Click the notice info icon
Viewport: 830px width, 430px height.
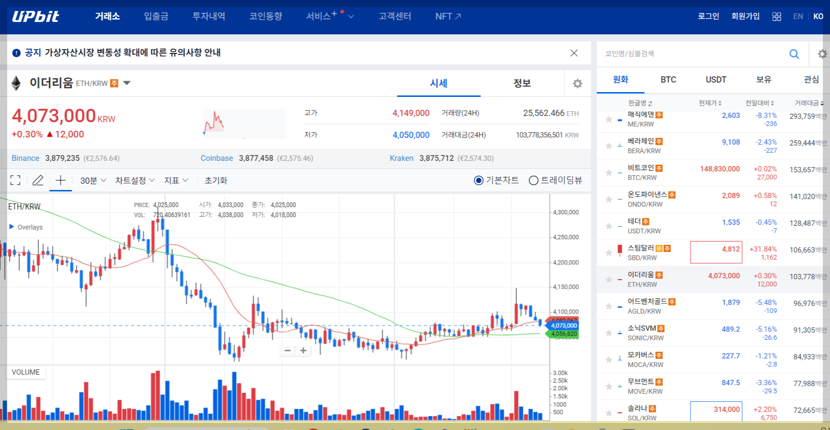pyautogui.click(x=16, y=53)
